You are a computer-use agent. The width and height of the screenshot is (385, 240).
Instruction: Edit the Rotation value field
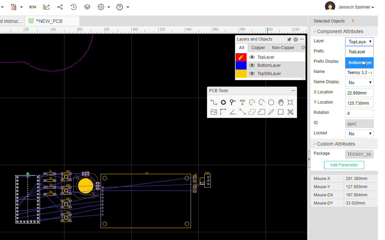click(359, 113)
